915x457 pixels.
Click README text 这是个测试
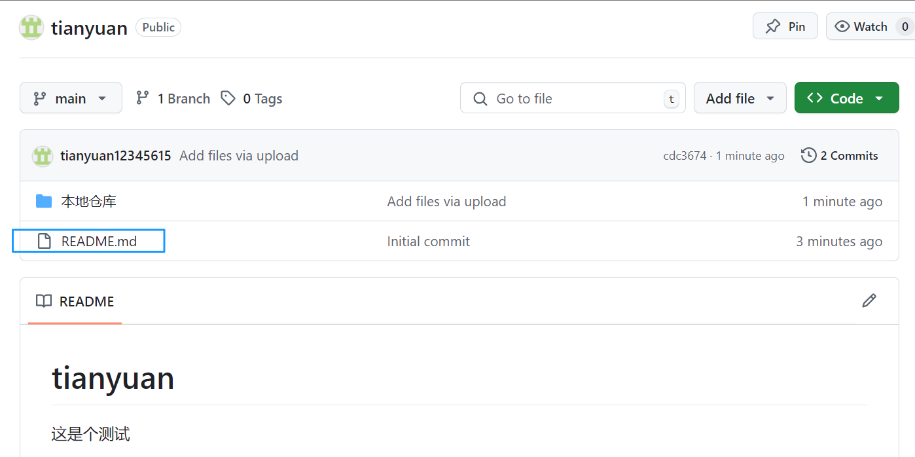(91, 433)
